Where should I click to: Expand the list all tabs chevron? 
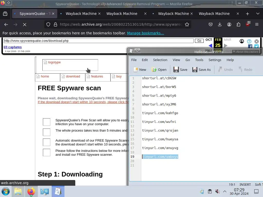[x=258, y=14]
